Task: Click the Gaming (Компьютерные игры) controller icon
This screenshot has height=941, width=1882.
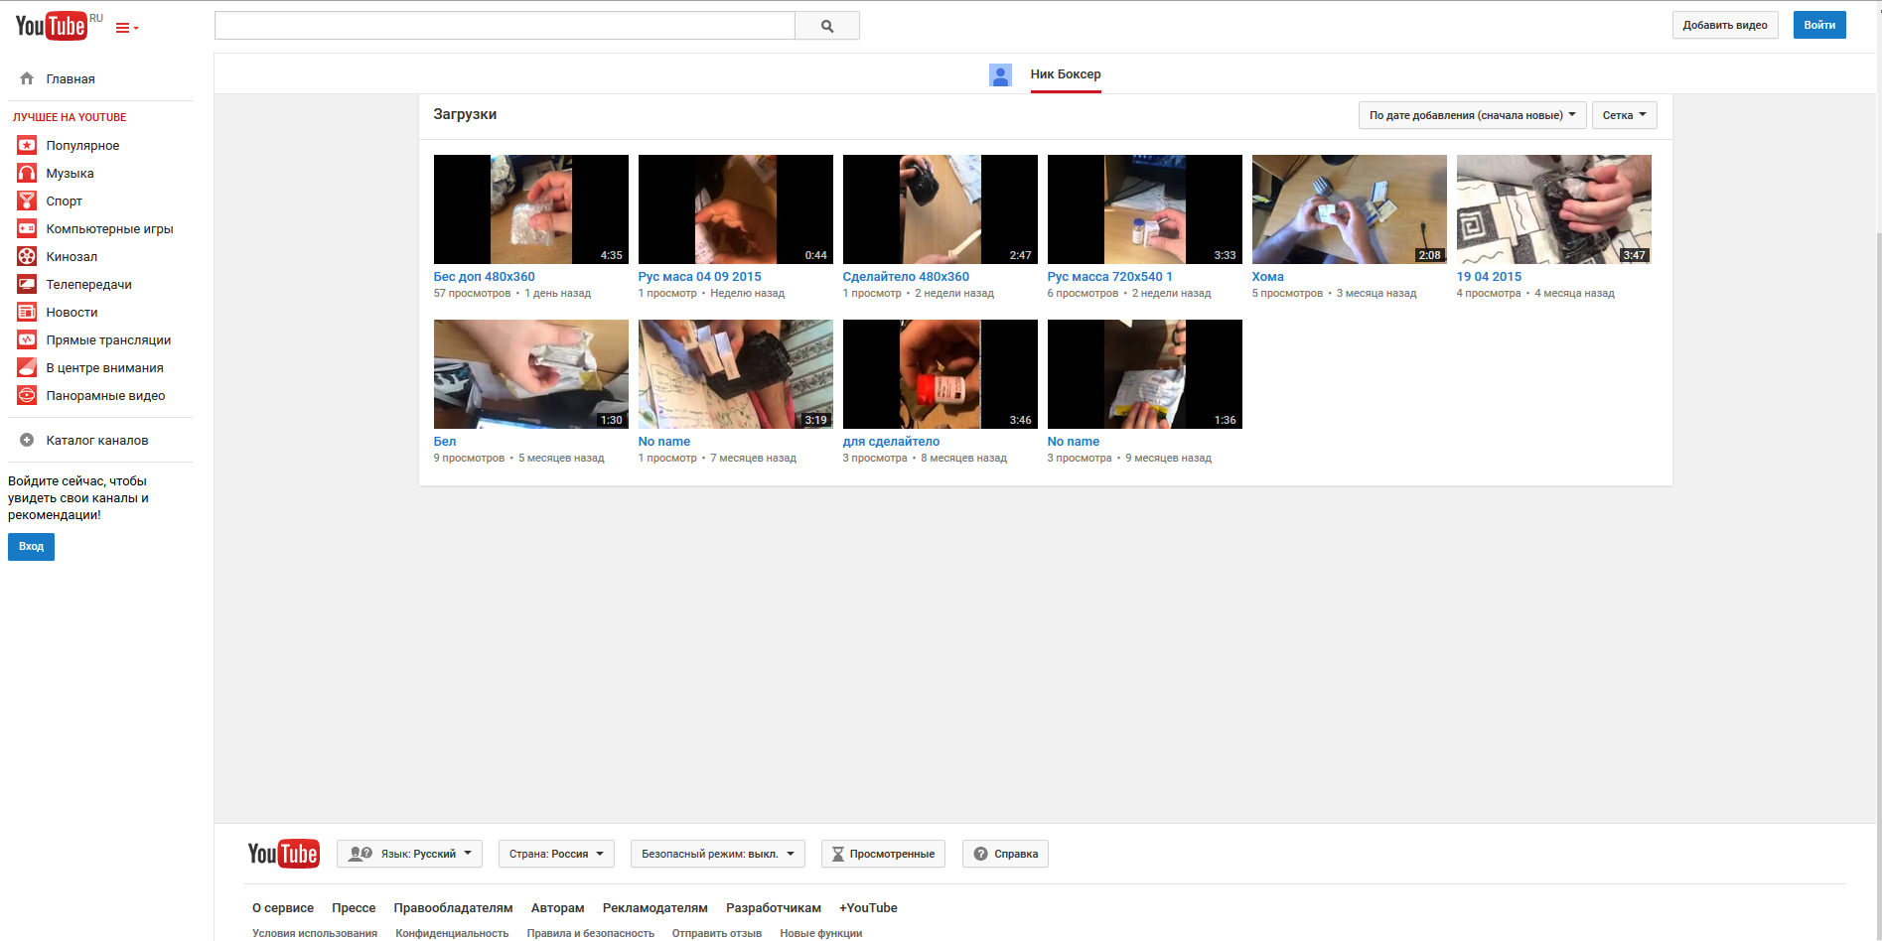Action: (x=27, y=228)
